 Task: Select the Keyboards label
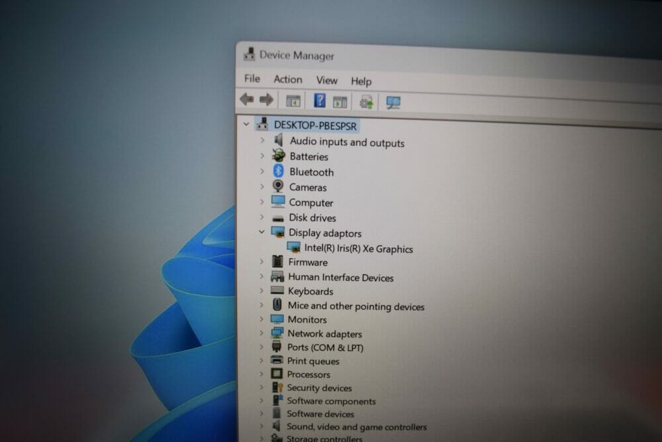[x=310, y=291]
